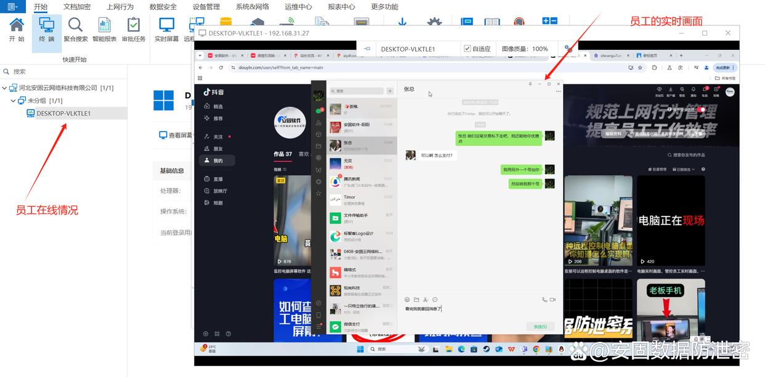Open 运维中心 ribbon tab
Screen dimensions: 765x377
(x=298, y=7)
